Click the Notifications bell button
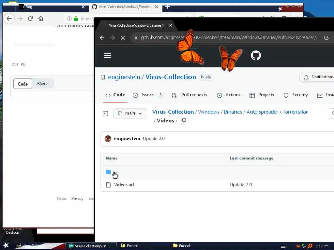 317,77
